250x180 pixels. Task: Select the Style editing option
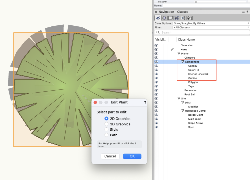coord(106,130)
